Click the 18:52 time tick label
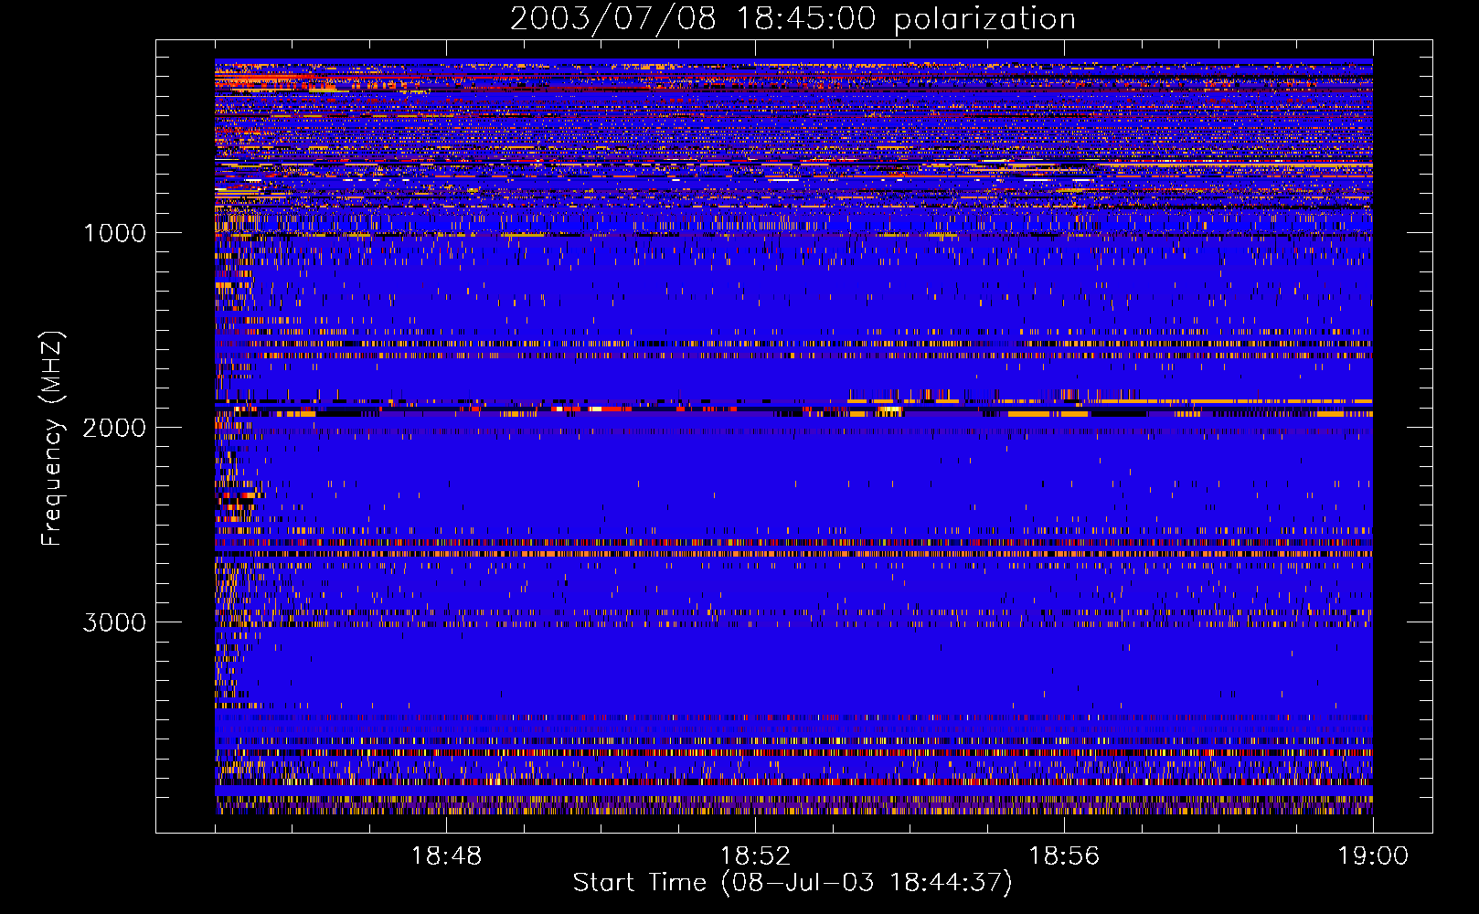This screenshot has height=914, width=1479. point(755,856)
